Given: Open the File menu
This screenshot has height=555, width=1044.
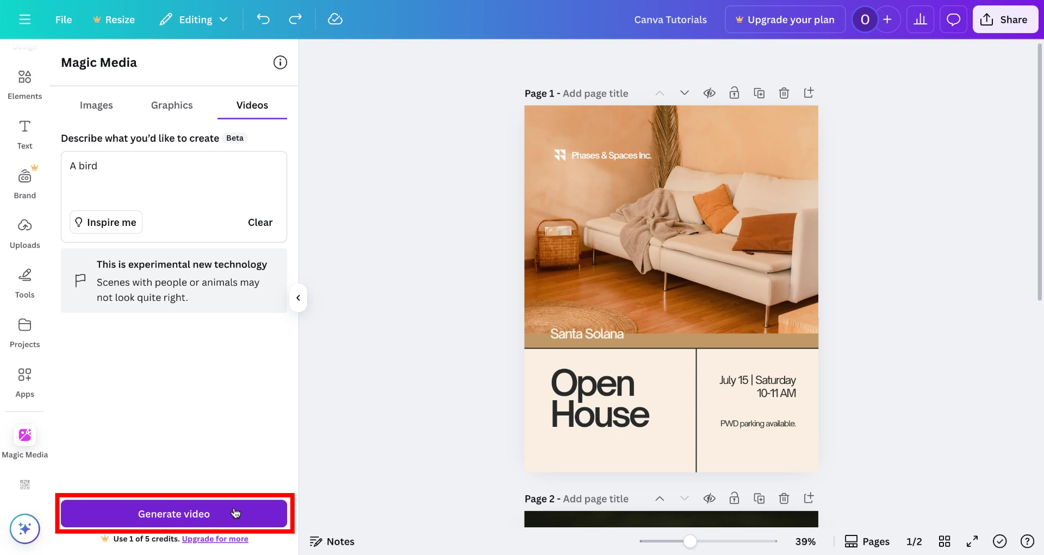Looking at the screenshot, I should click(64, 19).
